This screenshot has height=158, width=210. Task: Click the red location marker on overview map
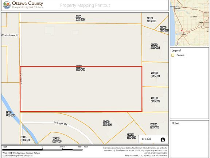[182, 30]
